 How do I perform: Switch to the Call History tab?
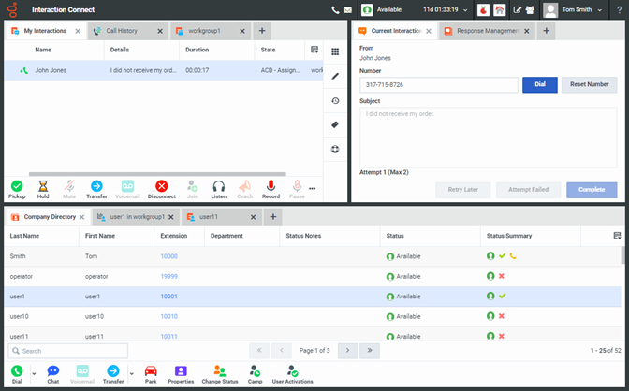tap(124, 31)
